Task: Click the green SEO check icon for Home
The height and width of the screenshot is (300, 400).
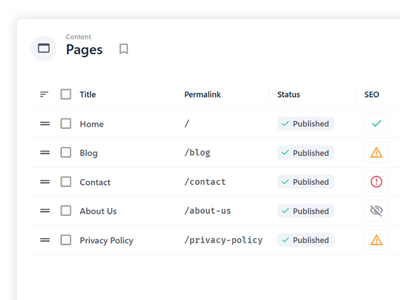Action: tap(376, 123)
